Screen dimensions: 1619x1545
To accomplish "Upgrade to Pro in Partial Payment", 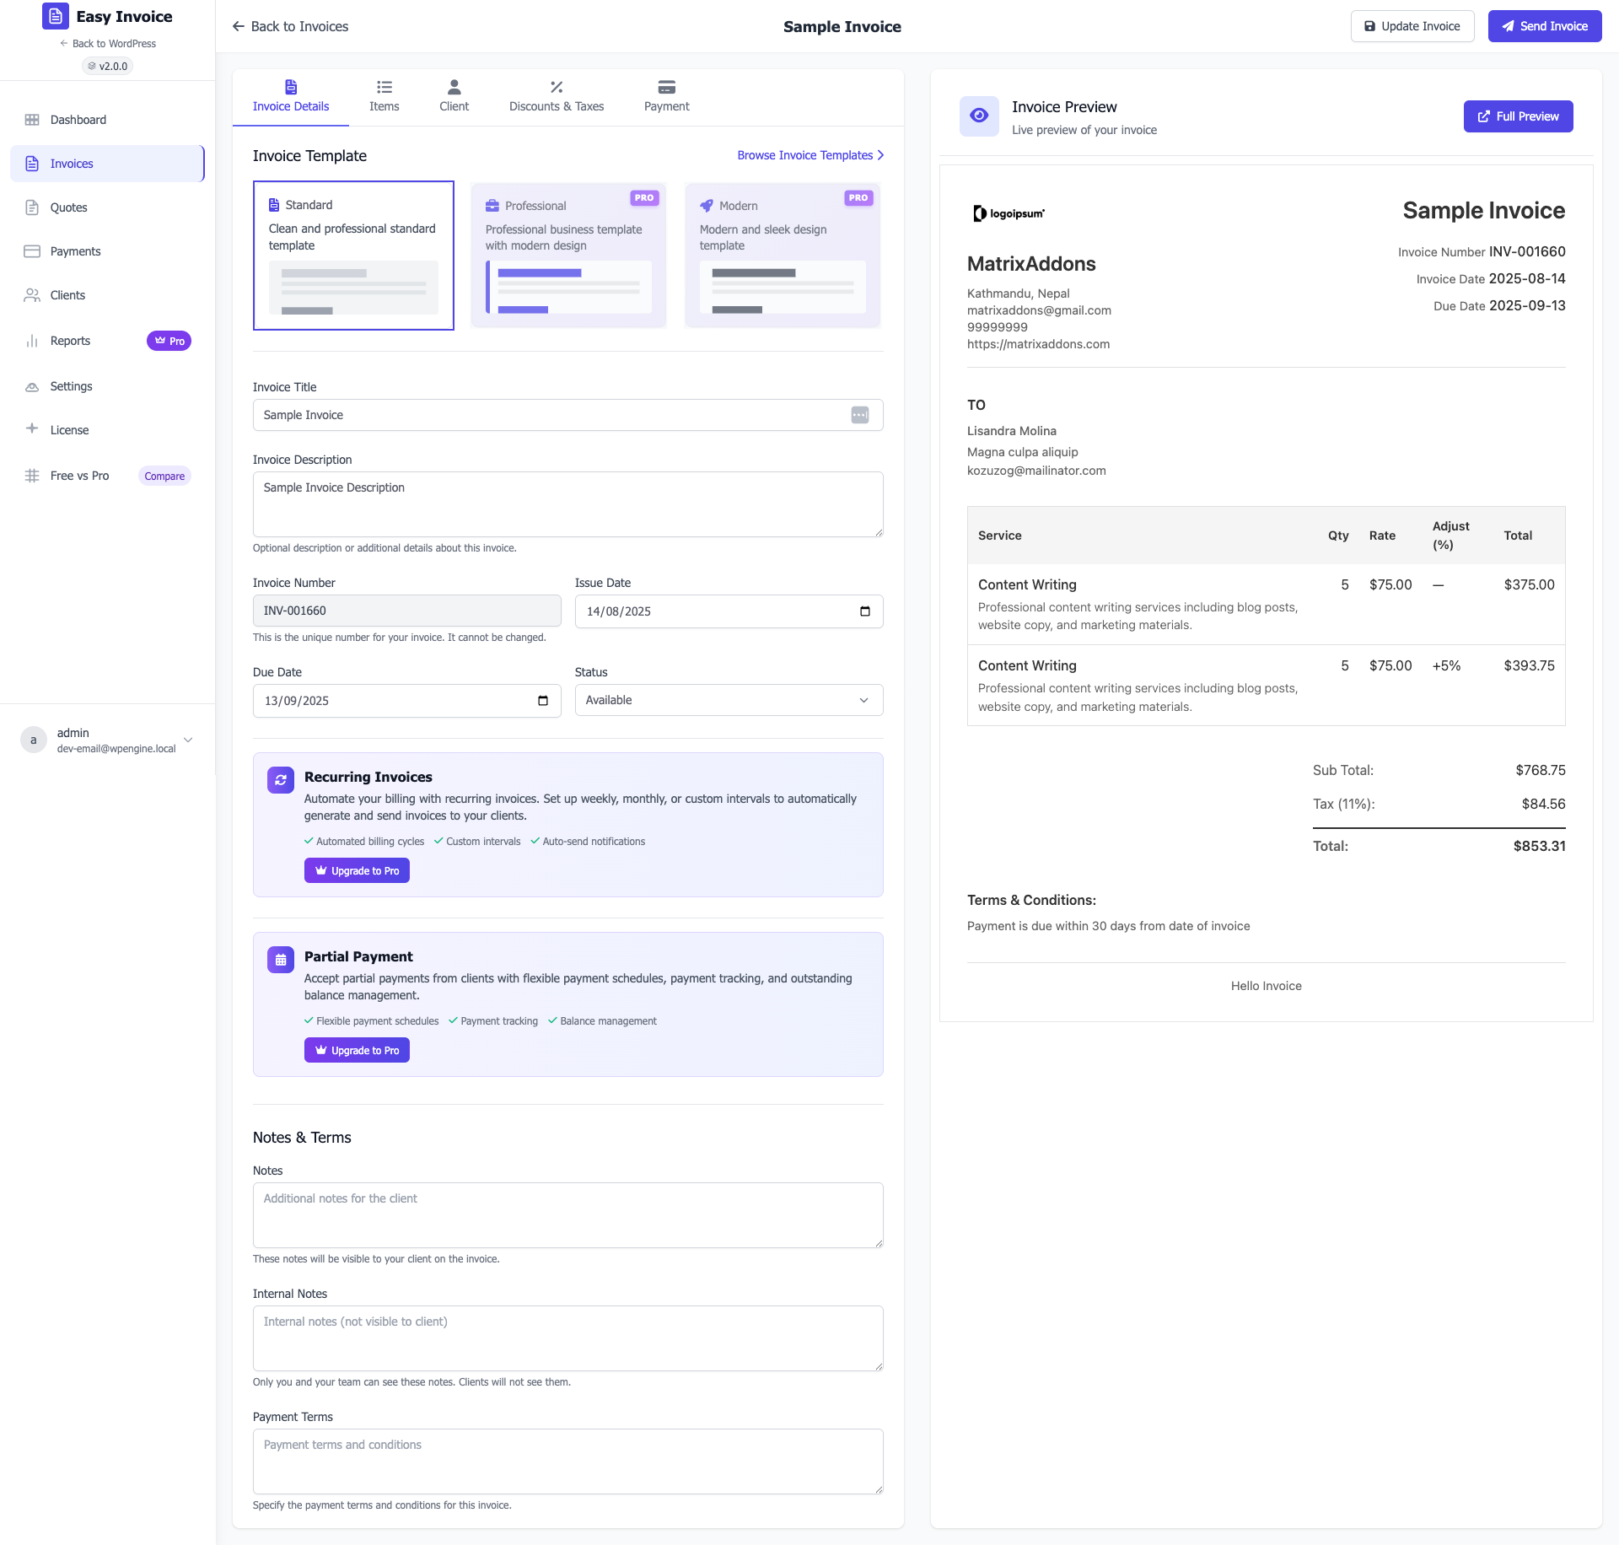I will point(357,1050).
